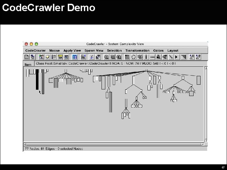Click the vertical line layout icon
This screenshot has height=170, width=227.
tap(146, 57)
